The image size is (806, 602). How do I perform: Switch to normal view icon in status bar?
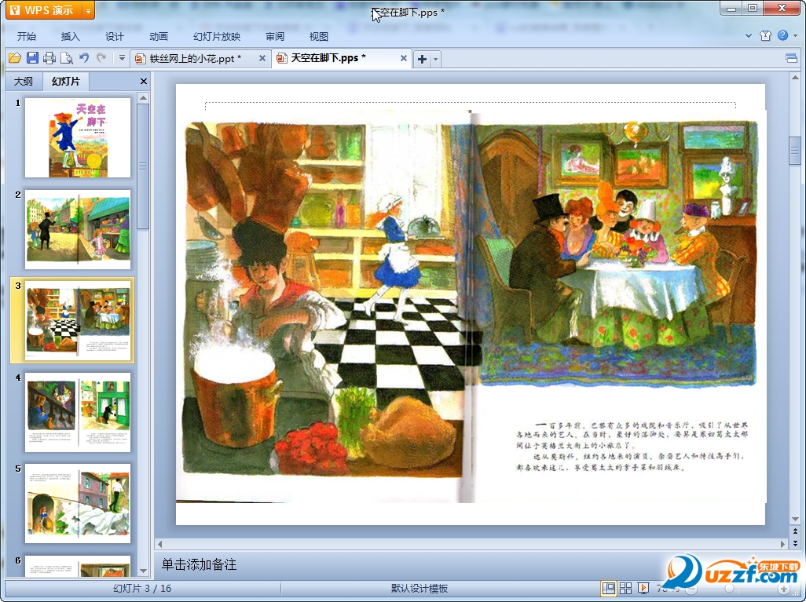[x=609, y=588]
